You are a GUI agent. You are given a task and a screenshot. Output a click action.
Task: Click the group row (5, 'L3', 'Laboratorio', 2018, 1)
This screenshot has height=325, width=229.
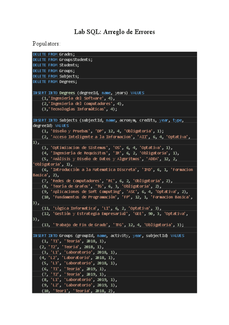(x=80, y=263)
